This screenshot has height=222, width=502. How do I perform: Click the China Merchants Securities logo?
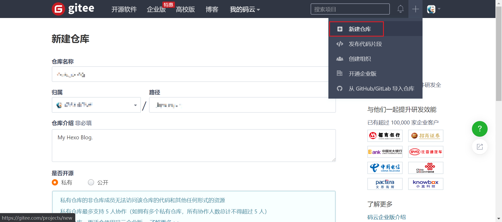point(426,136)
